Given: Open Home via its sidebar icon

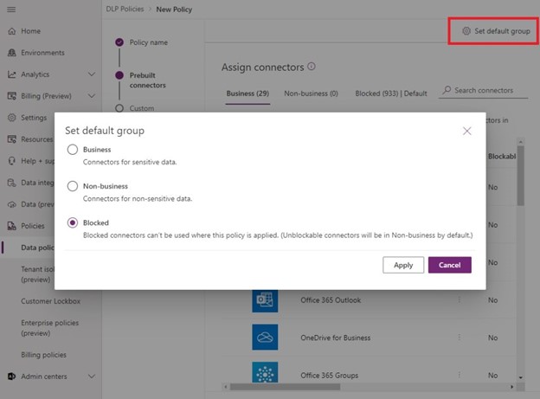Looking at the screenshot, I should pyautogui.click(x=11, y=31).
